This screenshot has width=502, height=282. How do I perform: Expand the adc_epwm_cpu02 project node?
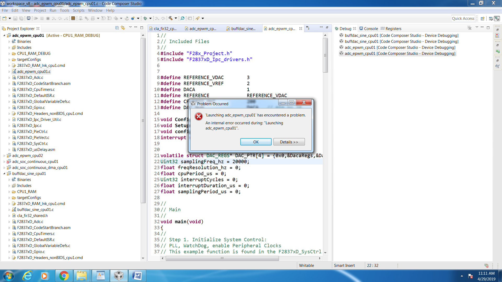point(4,156)
